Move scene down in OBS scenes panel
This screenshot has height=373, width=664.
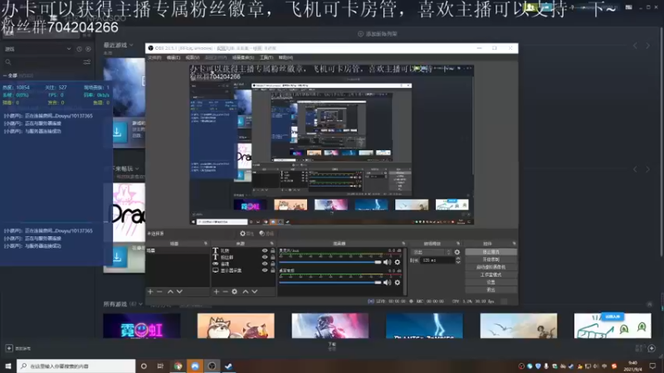[x=179, y=292]
